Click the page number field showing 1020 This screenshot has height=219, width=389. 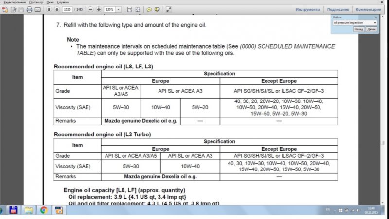coord(67,9)
